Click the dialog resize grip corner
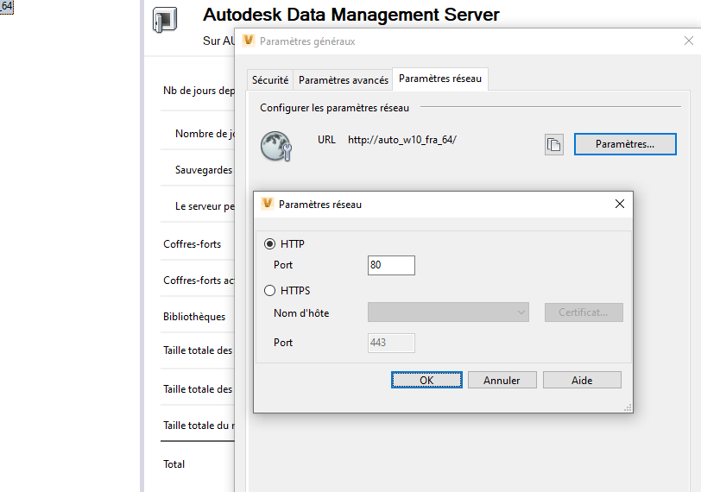This screenshot has width=701, height=492. [628, 407]
